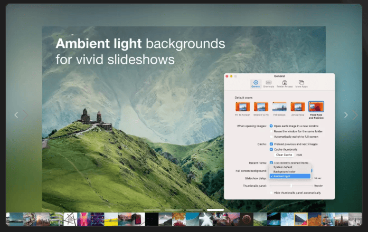The height and width of the screenshot is (232, 368).
Task: Open the pink magenta figure thumbnail
Action: pos(84,219)
